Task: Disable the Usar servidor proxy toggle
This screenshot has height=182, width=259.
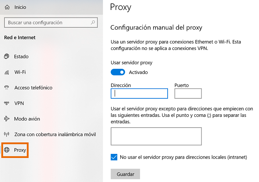Action: point(118,72)
